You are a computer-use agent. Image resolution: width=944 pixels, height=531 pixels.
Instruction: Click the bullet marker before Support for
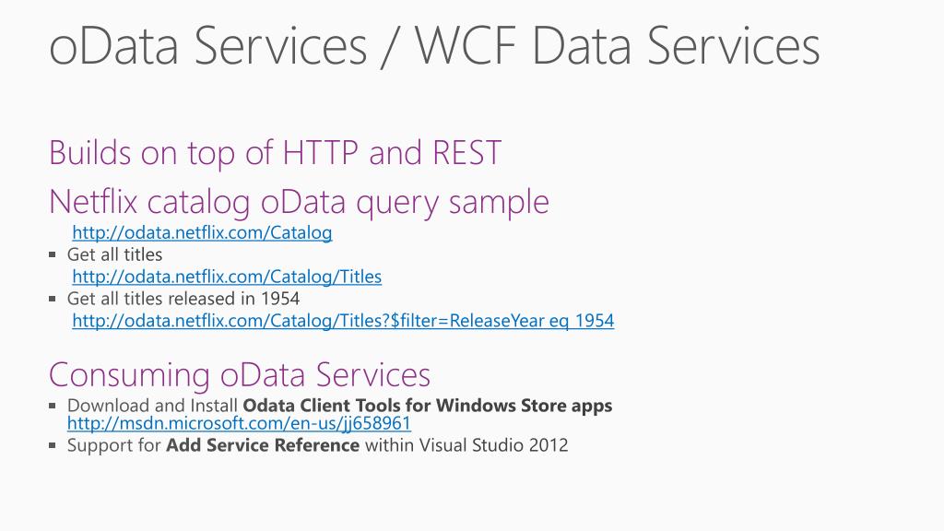tap(53, 445)
